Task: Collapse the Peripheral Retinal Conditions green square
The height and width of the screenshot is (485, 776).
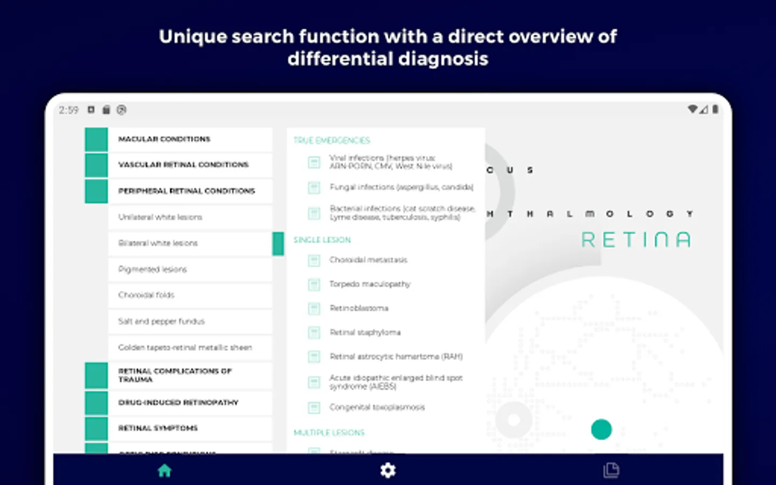Action: (96, 191)
